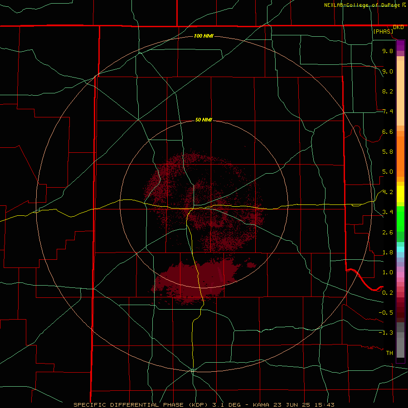Click the 23 JUN 25 15:43 timestamp

pos(304,405)
